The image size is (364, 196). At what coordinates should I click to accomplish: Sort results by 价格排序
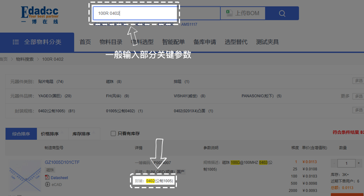click(50, 134)
